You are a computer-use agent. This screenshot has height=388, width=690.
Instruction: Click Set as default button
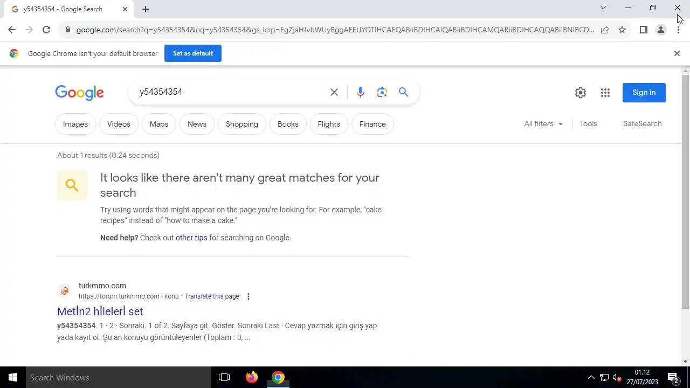(x=193, y=53)
